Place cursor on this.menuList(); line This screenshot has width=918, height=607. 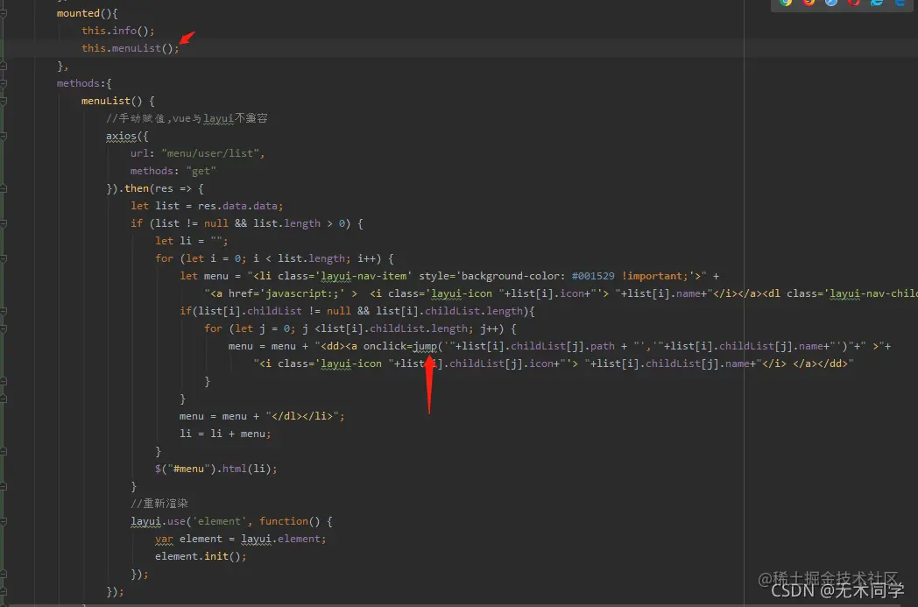(x=130, y=48)
